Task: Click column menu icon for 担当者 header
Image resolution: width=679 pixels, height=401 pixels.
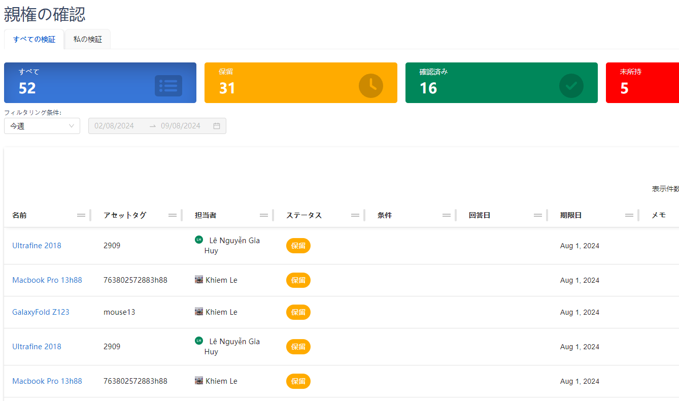Action: [264, 215]
